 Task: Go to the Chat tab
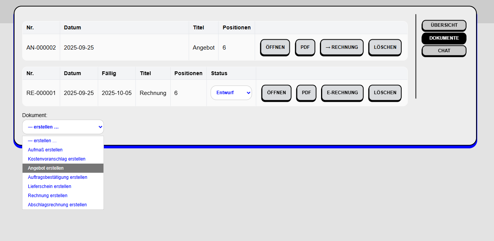coord(444,51)
